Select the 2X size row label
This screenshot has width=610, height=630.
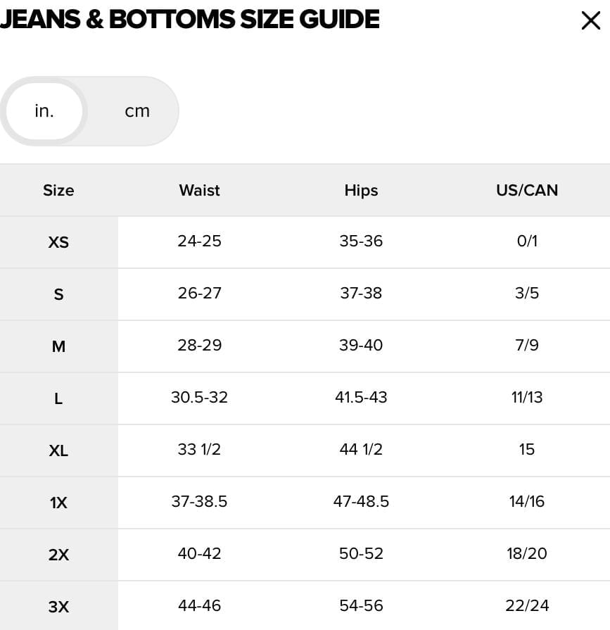click(58, 555)
